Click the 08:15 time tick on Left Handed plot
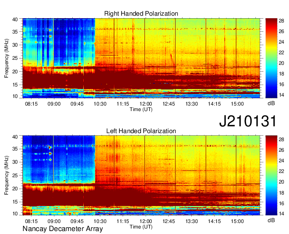289x234 pixels. 31,221
